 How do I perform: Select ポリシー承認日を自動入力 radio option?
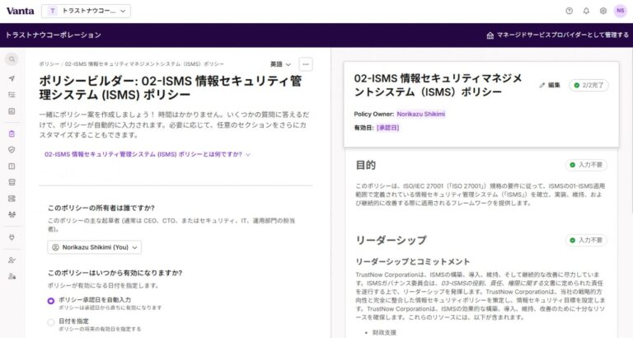pos(51,301)
